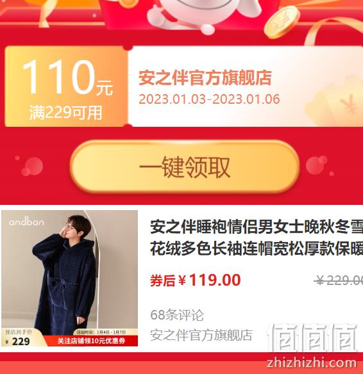The image size is (363, 374).
Task: Open the navy bathrobe product thumbnail
Action: pyautogui.click(x=69, y=278)
